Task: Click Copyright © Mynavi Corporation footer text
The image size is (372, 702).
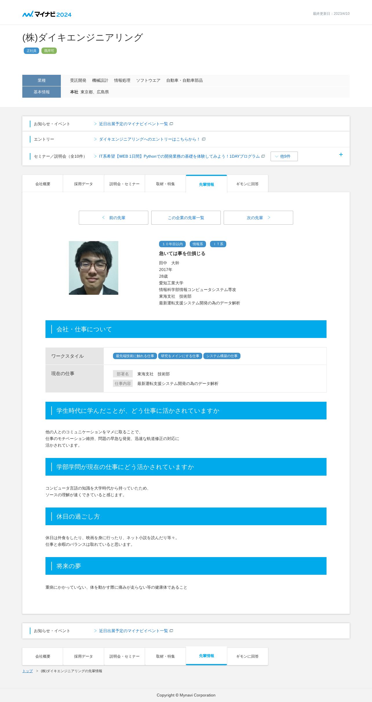Action: [x=186, y=695]
